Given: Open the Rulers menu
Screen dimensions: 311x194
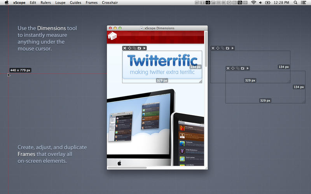Looking at the screenshot, I should point(45,3).
